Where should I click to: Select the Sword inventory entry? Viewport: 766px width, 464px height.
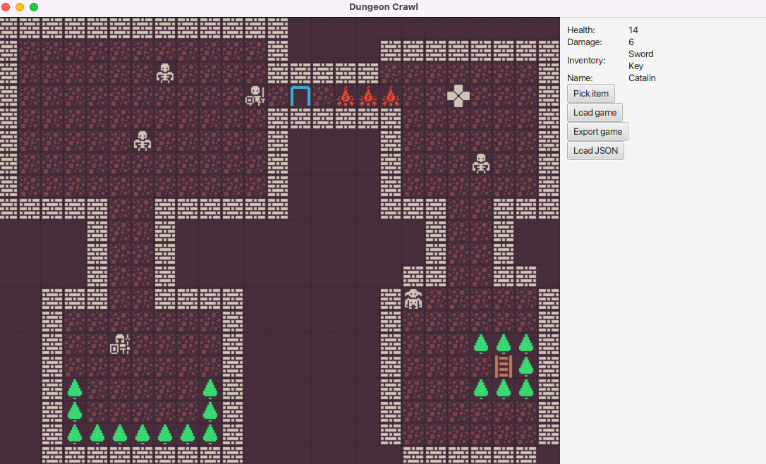click(x=640, y=54)
